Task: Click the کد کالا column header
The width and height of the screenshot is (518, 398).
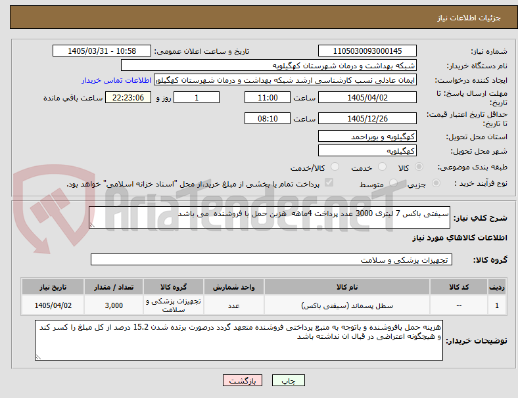Action: coord(459,287)
